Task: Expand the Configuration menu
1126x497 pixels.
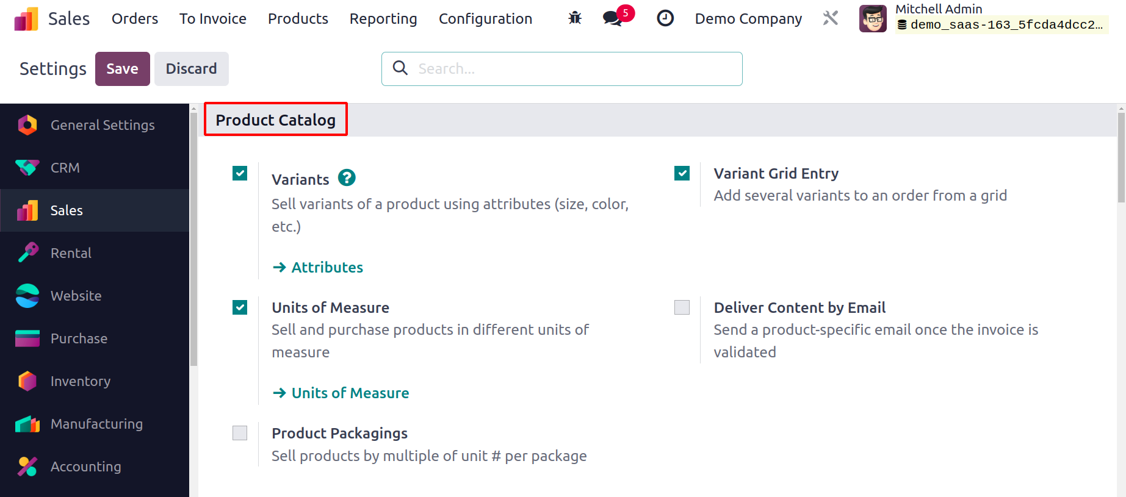Action: coord(485,19)
